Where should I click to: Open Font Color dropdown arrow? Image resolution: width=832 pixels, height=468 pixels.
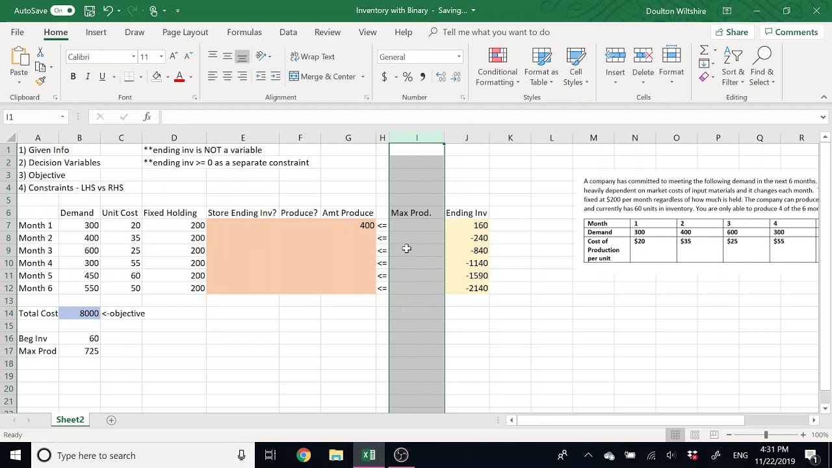click(190, 77)
